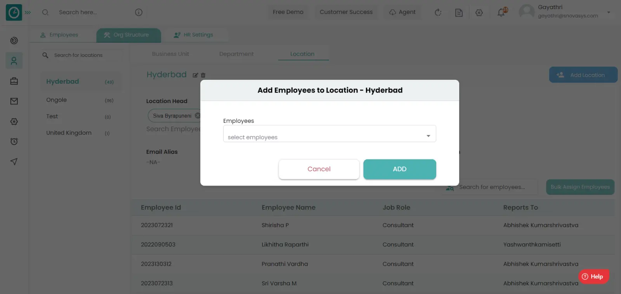Viewport: 621px width, 294px height.
Task: Expand the Gayathri profile dropdown arrow
Action: coord(609,12)
